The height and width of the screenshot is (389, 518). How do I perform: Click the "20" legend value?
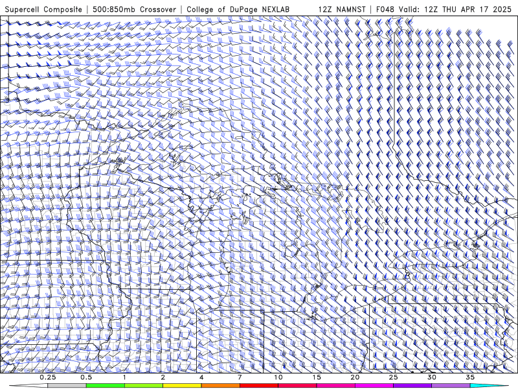pyautogui.click(x=355, y=377)
